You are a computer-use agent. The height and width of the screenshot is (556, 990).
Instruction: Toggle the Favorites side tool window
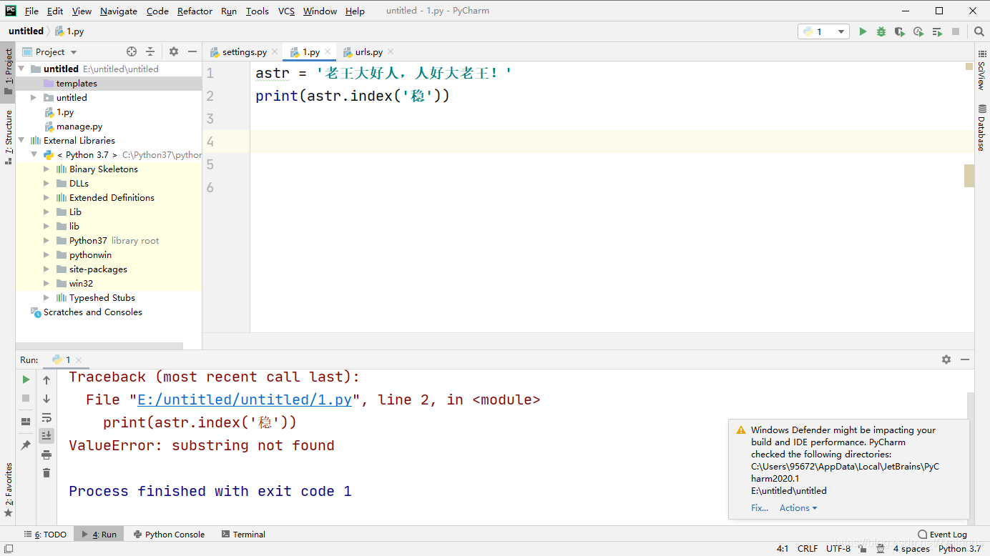point(9,490)
